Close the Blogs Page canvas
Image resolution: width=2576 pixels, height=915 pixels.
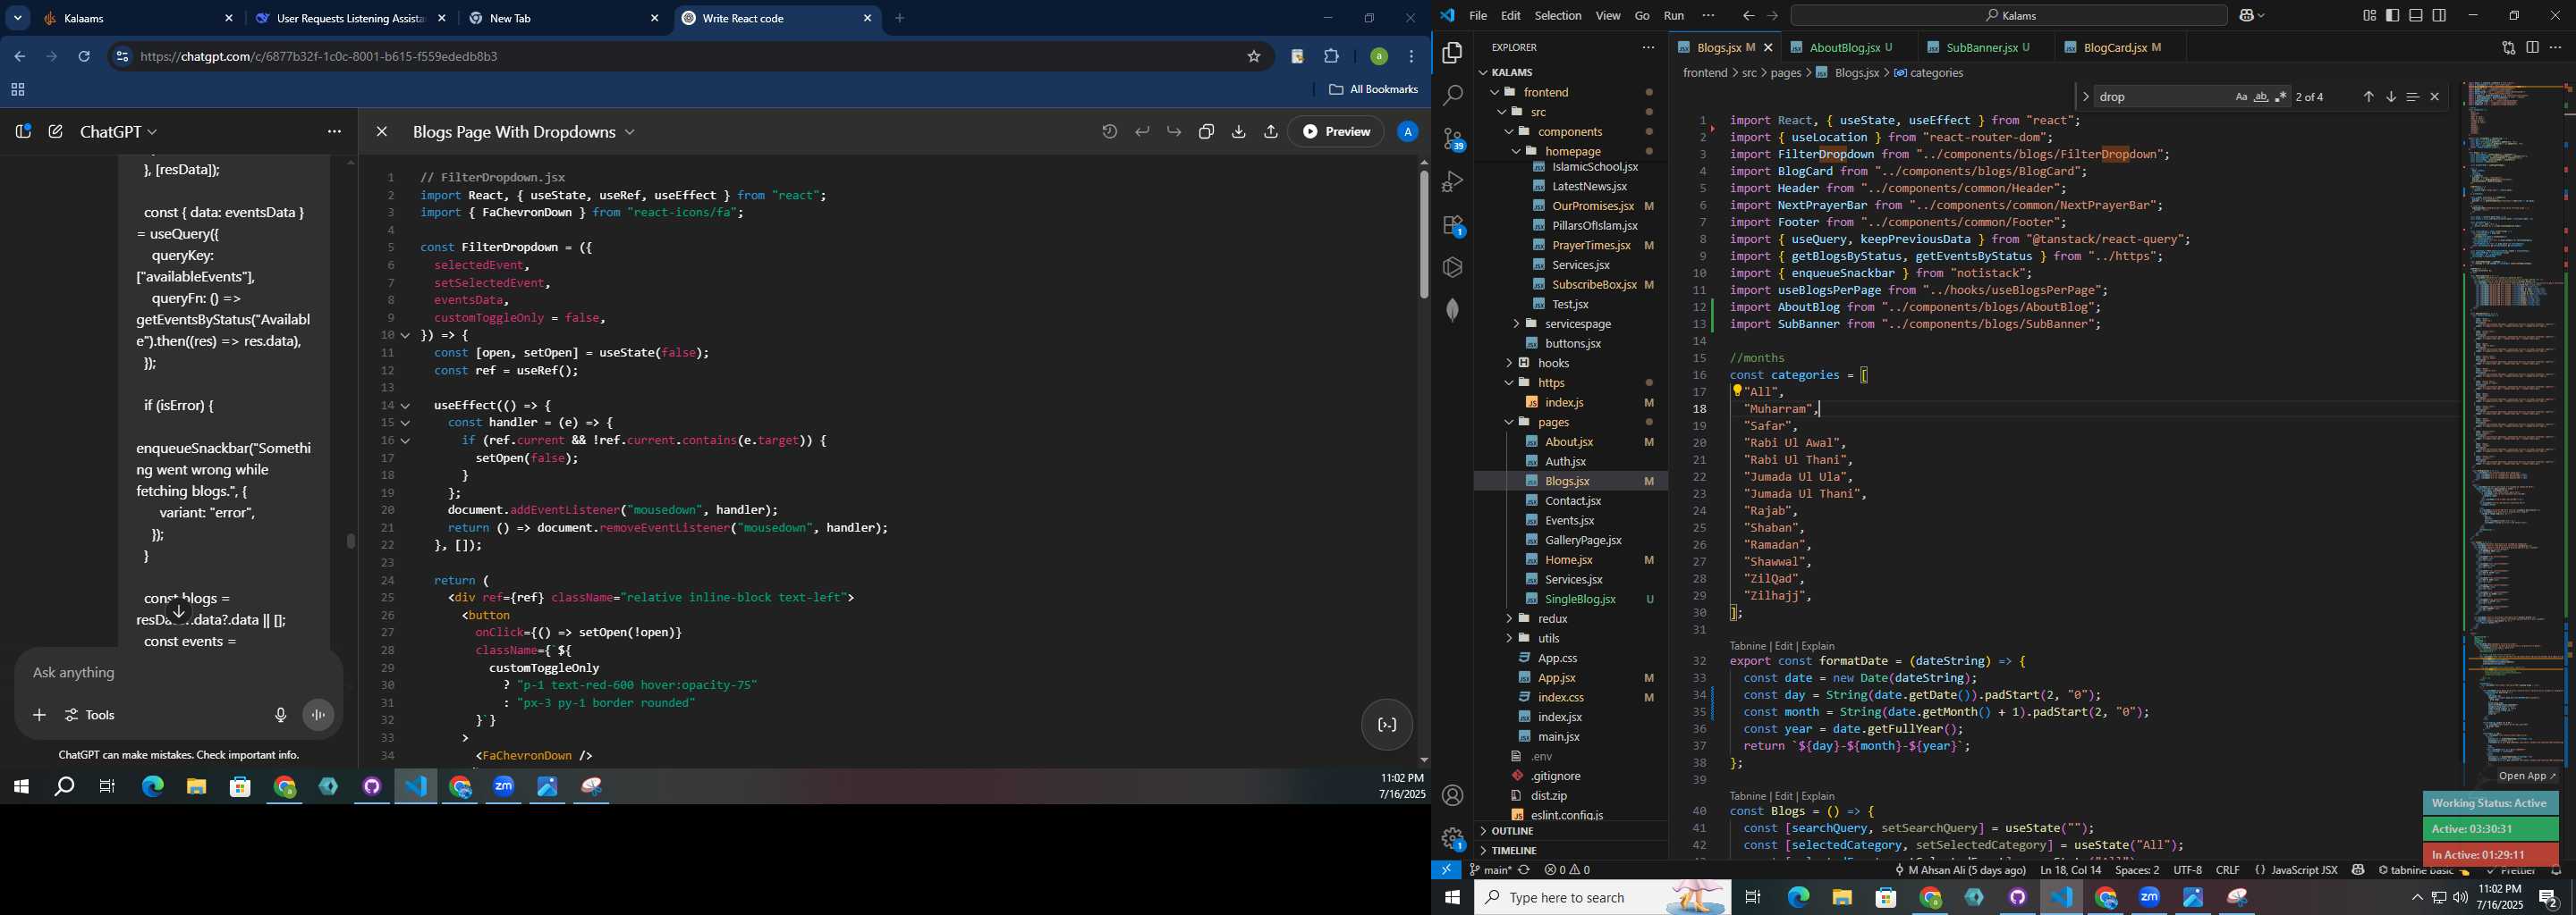coord(381,132)
